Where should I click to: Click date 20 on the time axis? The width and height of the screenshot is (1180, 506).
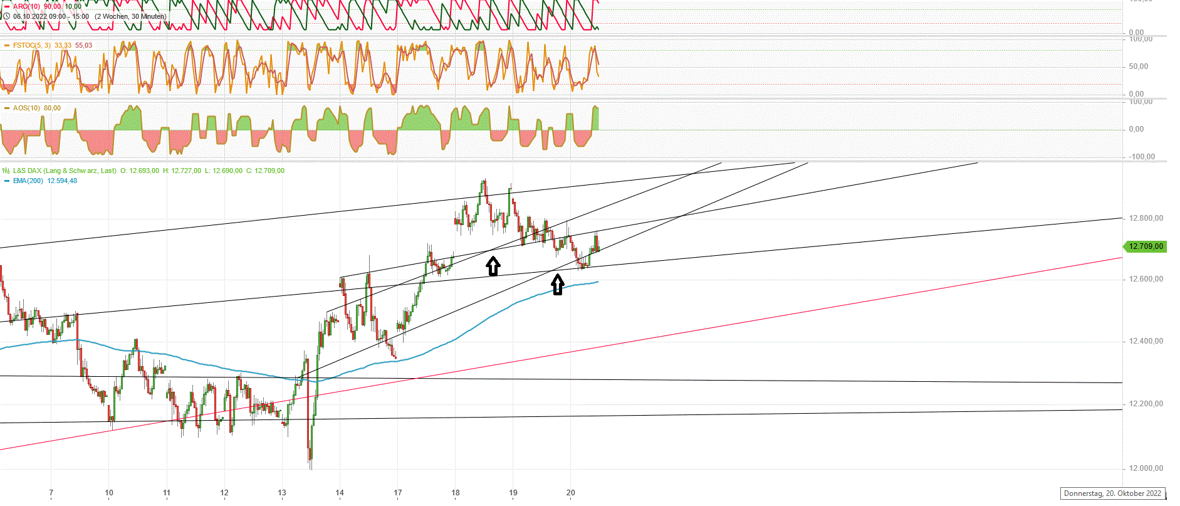(571, 492)
